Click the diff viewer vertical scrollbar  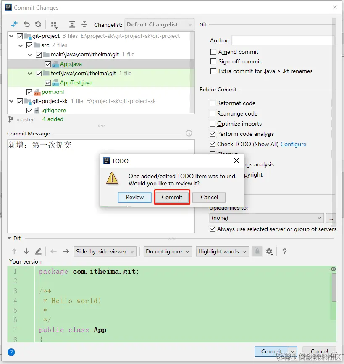pyautogui.click(x=334, y=288)
